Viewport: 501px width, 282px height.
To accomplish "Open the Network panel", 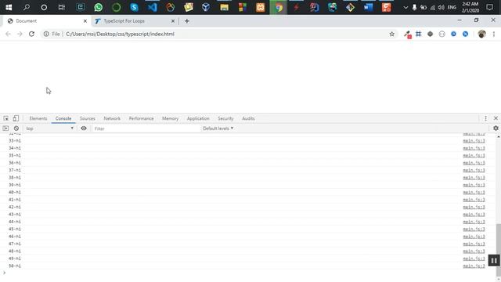I will tap(112, 118).
